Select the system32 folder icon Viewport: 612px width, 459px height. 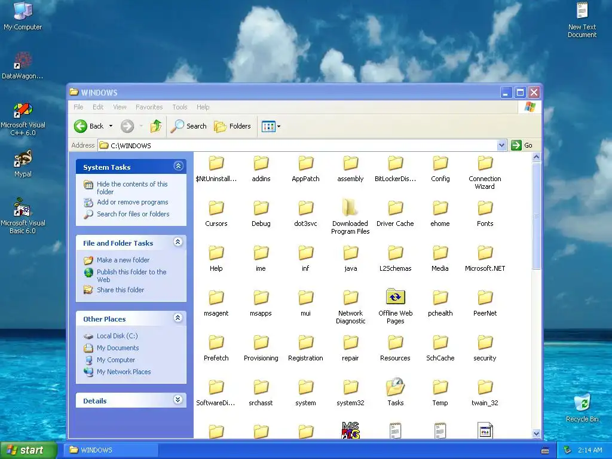click(350, 387)
